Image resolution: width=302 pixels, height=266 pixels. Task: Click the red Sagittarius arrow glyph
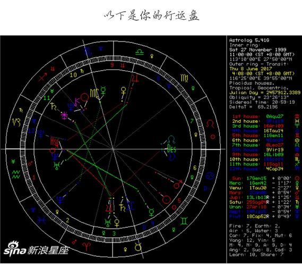[43, 77]
